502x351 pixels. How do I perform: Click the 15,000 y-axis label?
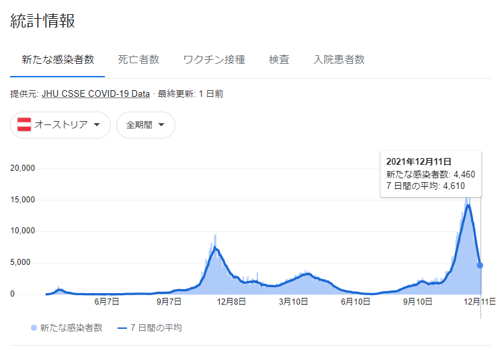pos(22,200)
